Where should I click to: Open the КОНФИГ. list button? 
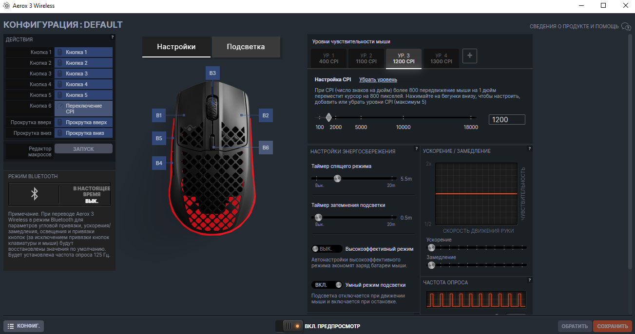click(24, 326)
